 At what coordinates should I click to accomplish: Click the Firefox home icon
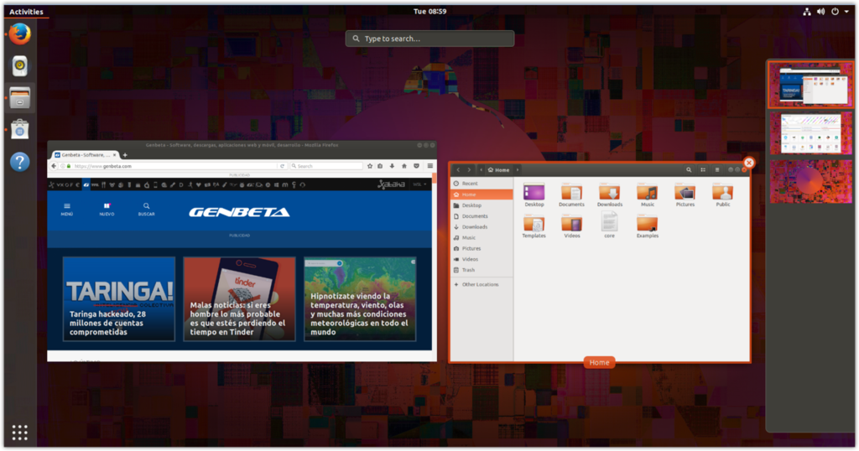404,166
